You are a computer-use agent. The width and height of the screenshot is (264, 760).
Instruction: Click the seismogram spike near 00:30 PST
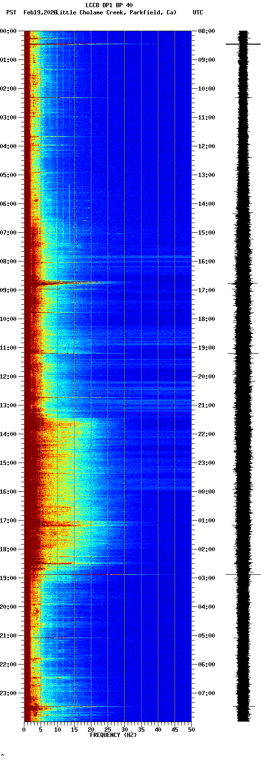[x=243, y=44]
